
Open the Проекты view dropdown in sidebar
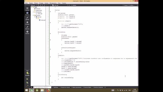(x=34, y=5)
